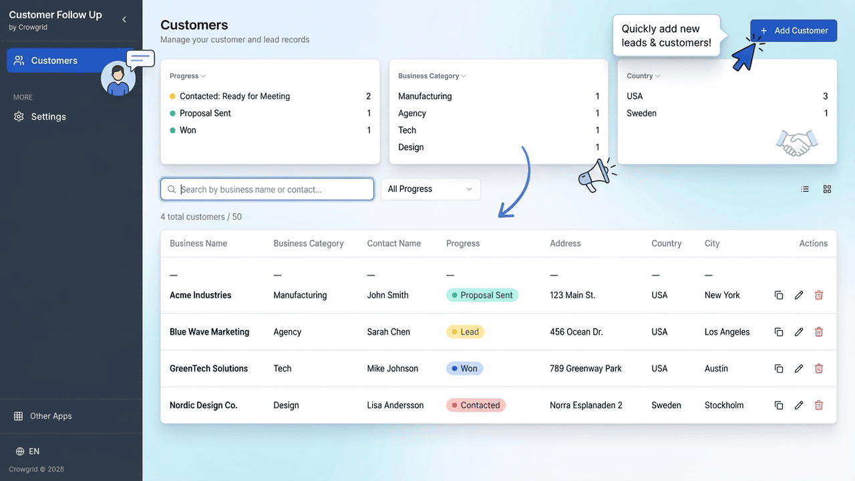Click the Contacted status badge

click(x=476, y=405)
